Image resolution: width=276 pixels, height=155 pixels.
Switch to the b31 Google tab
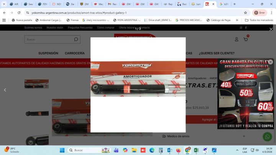224,4
